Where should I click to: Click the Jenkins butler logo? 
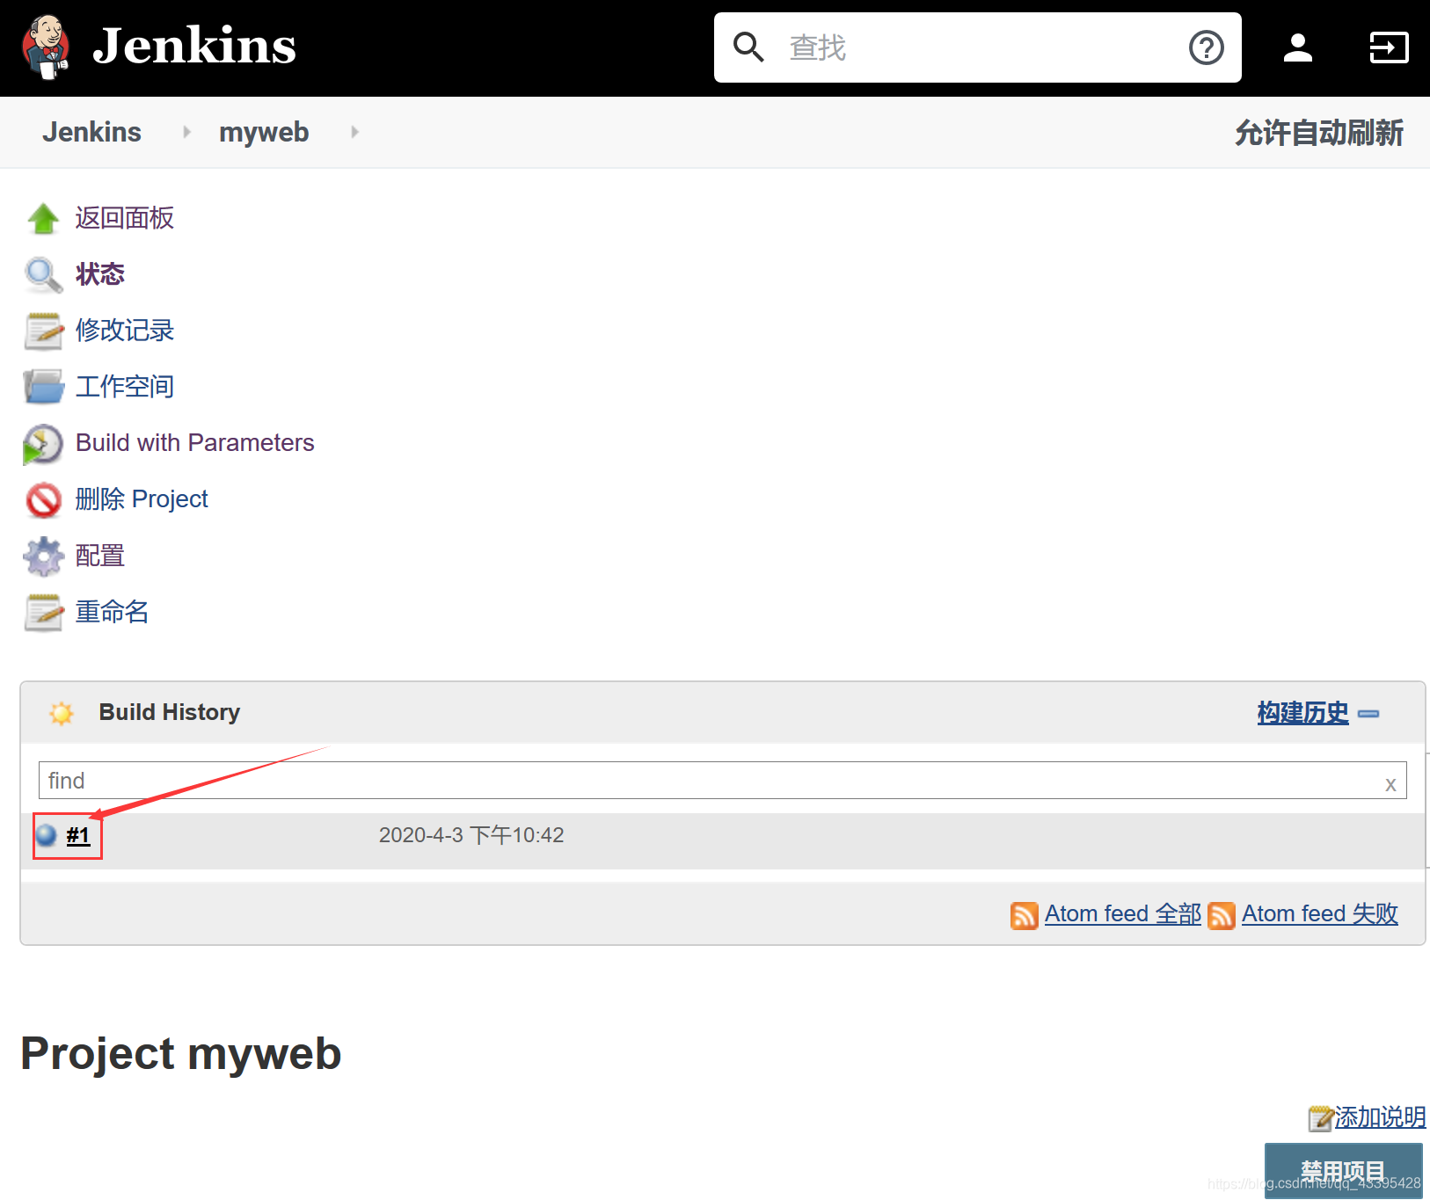[x=46, y=47]
